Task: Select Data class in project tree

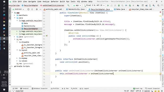Action: 26,23
